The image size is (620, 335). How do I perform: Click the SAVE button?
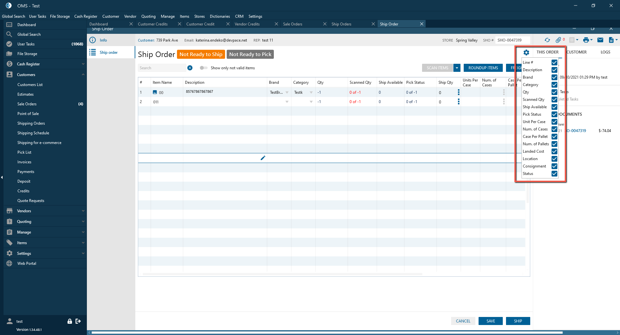491,321
